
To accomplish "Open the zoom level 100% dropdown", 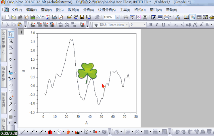I will [118, 17].
